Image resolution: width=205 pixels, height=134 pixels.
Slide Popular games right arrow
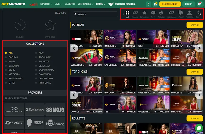coord(199,48)
